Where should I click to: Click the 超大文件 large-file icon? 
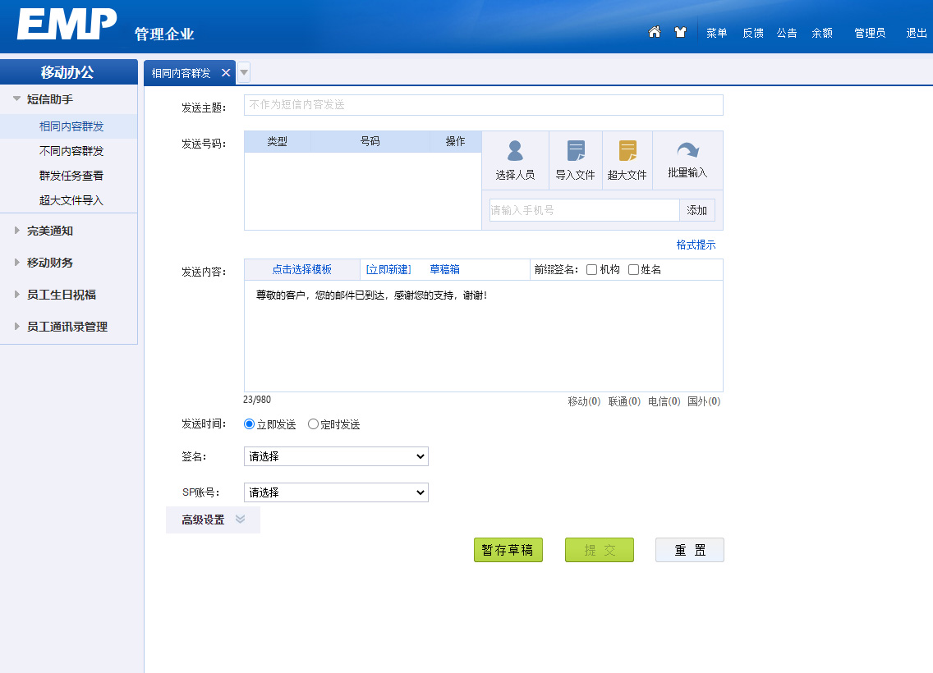pyautogui.click(x=627, y=159)
